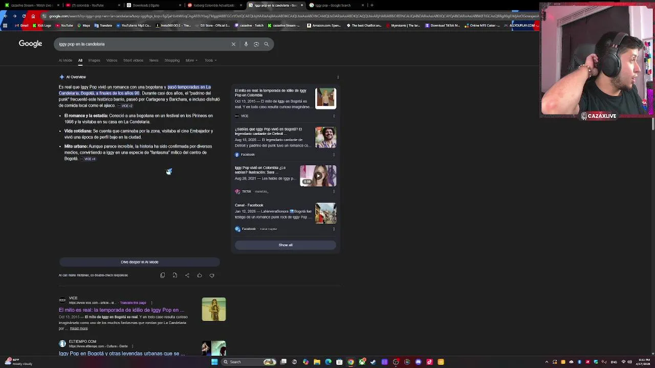Open more options for the TikTok source card
Viewport: 655px width, 368px height.
click(x=334, y=192)
